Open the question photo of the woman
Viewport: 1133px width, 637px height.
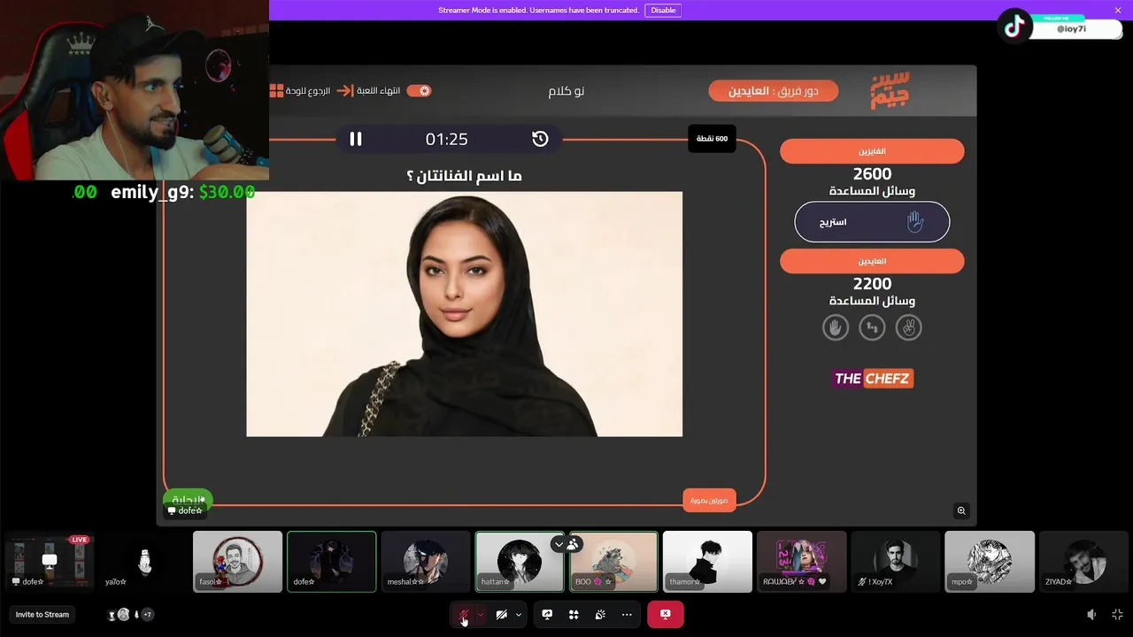[464, 314]
